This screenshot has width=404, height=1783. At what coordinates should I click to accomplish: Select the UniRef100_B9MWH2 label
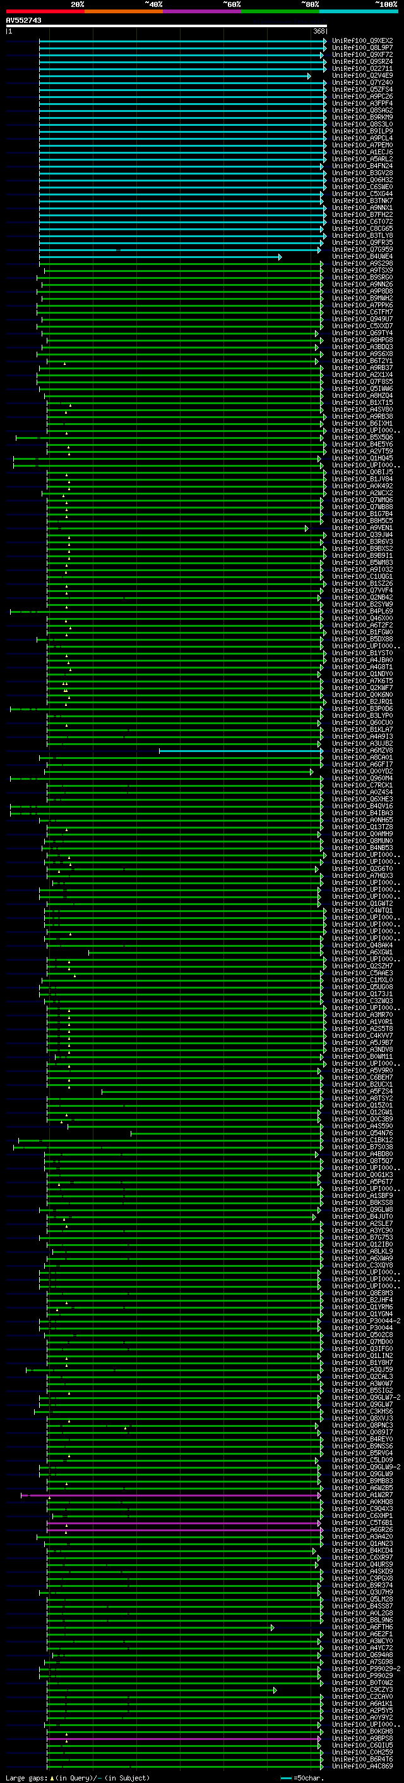tap(362, 299)
